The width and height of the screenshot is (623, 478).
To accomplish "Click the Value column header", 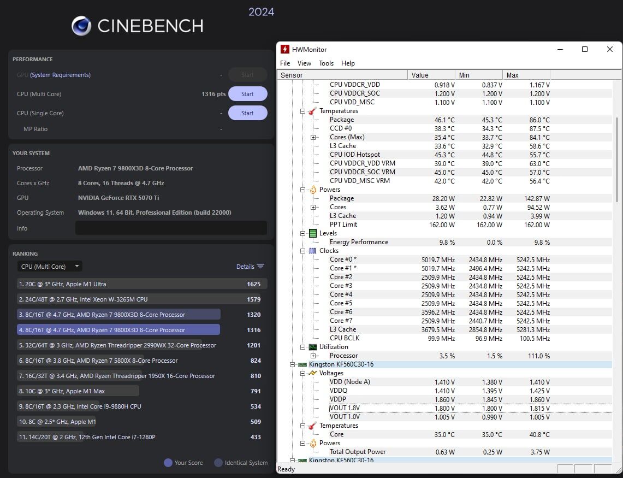I will pos(431,75).
